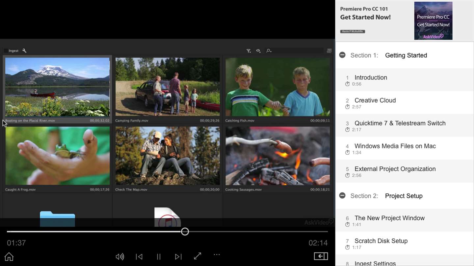Play lesson 3 Quicktime 7 & Telestream Switch

coord(405,125)
